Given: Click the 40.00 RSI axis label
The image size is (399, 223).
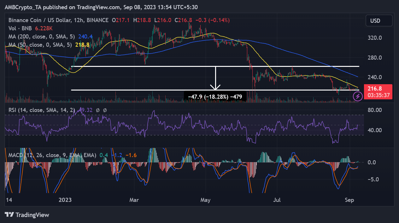Looking at the screenshot, I should pyautogui.click(x=375, y=130).
